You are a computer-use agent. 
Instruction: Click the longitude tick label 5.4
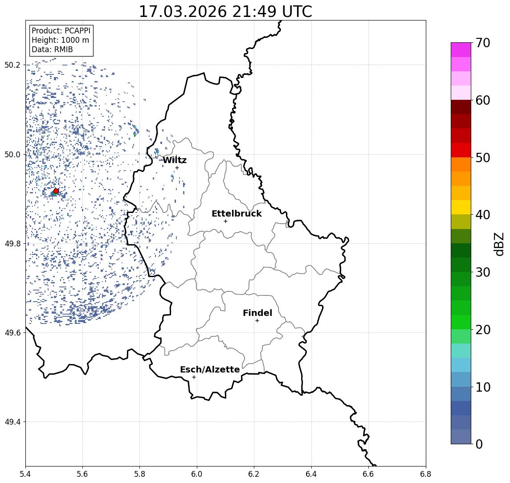click(x=25, y=474)
